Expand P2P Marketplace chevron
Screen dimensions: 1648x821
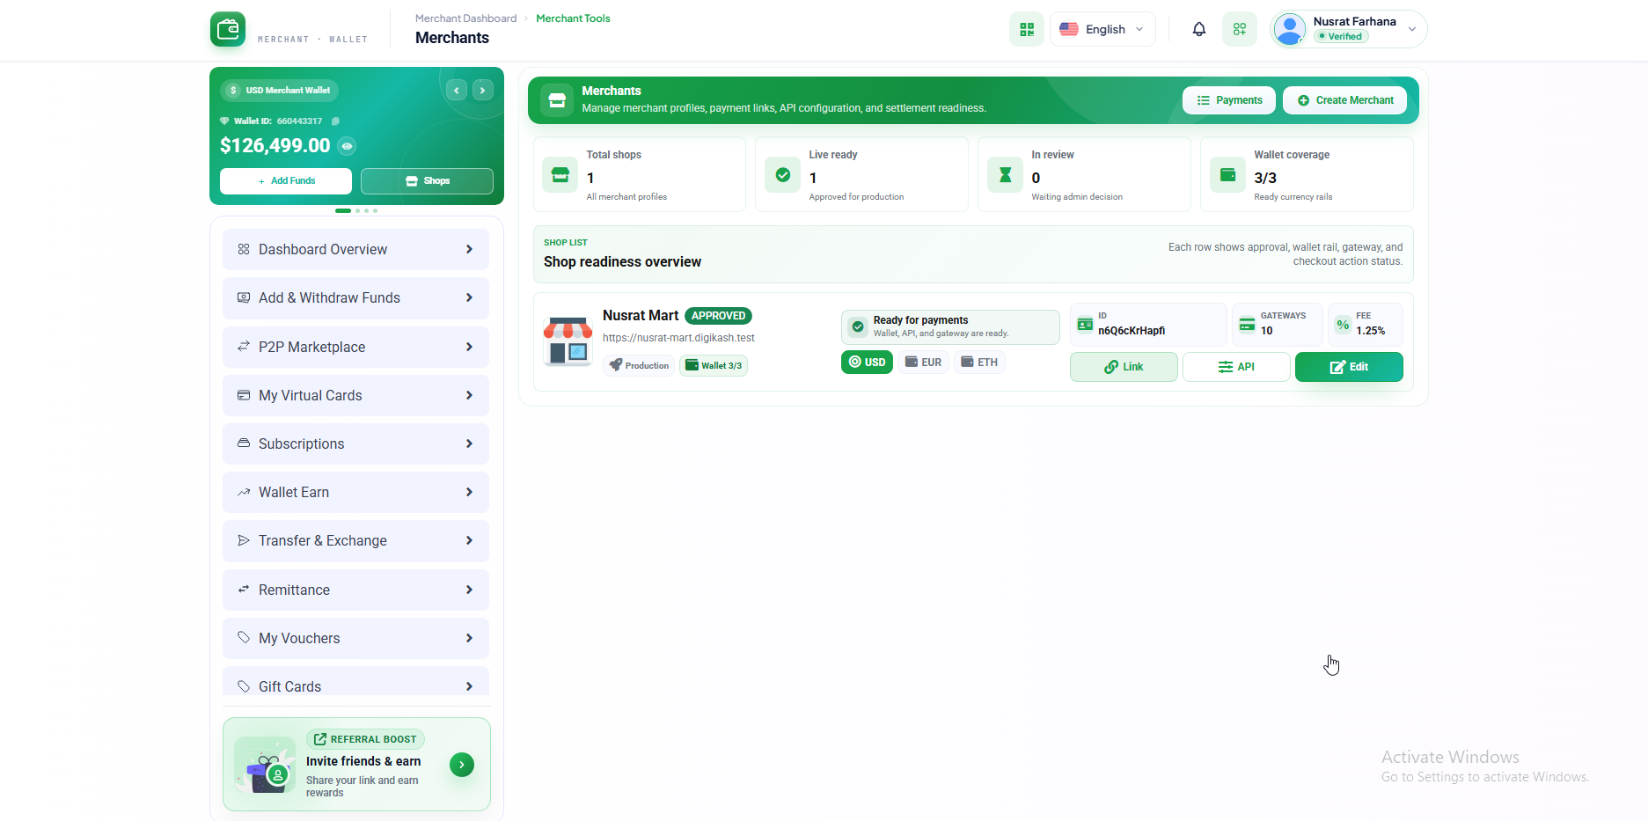click(469, 347)
